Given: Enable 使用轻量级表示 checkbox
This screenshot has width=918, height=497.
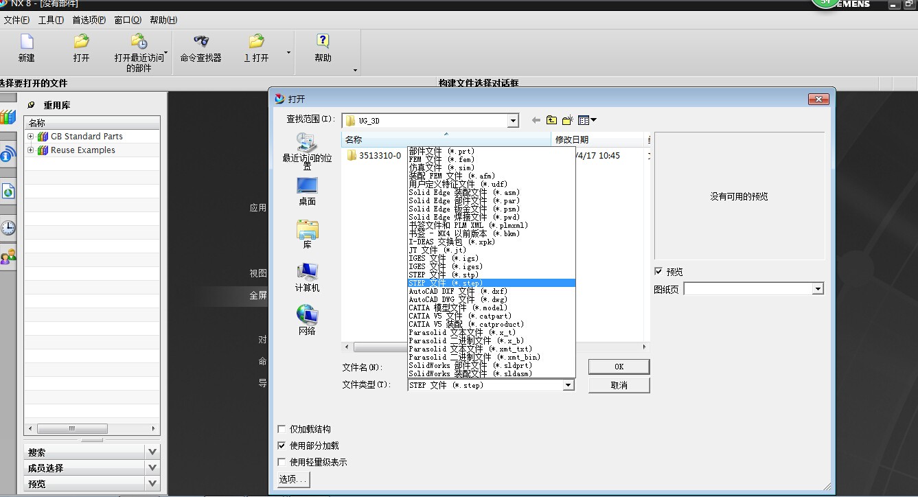Looking at the screenshot, I should [x=282, y=462].
